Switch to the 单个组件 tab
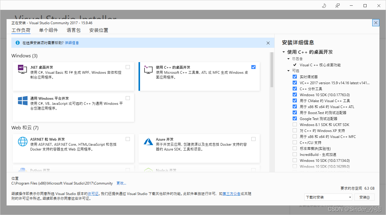The image size is (386, 215). point(48,30)
